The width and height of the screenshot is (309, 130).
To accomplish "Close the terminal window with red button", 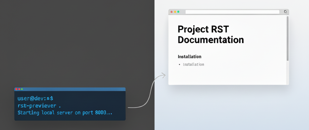I will (x=16, y=89).
